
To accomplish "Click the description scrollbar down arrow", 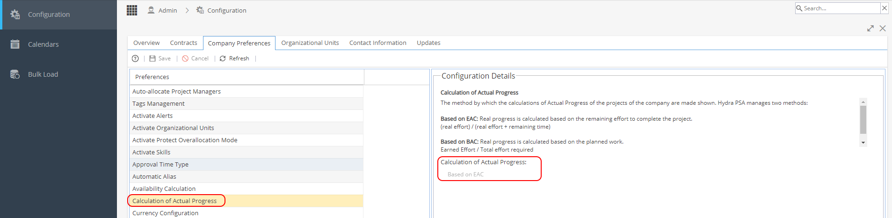I will pyautogui.click(x=863, y=143).
